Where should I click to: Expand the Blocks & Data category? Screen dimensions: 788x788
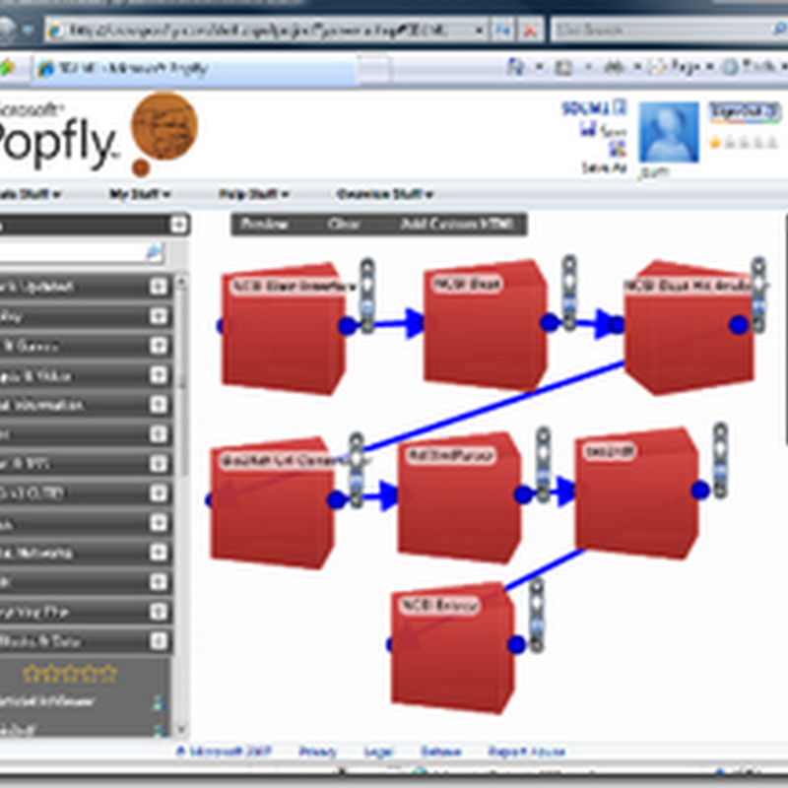coord(159,641)
